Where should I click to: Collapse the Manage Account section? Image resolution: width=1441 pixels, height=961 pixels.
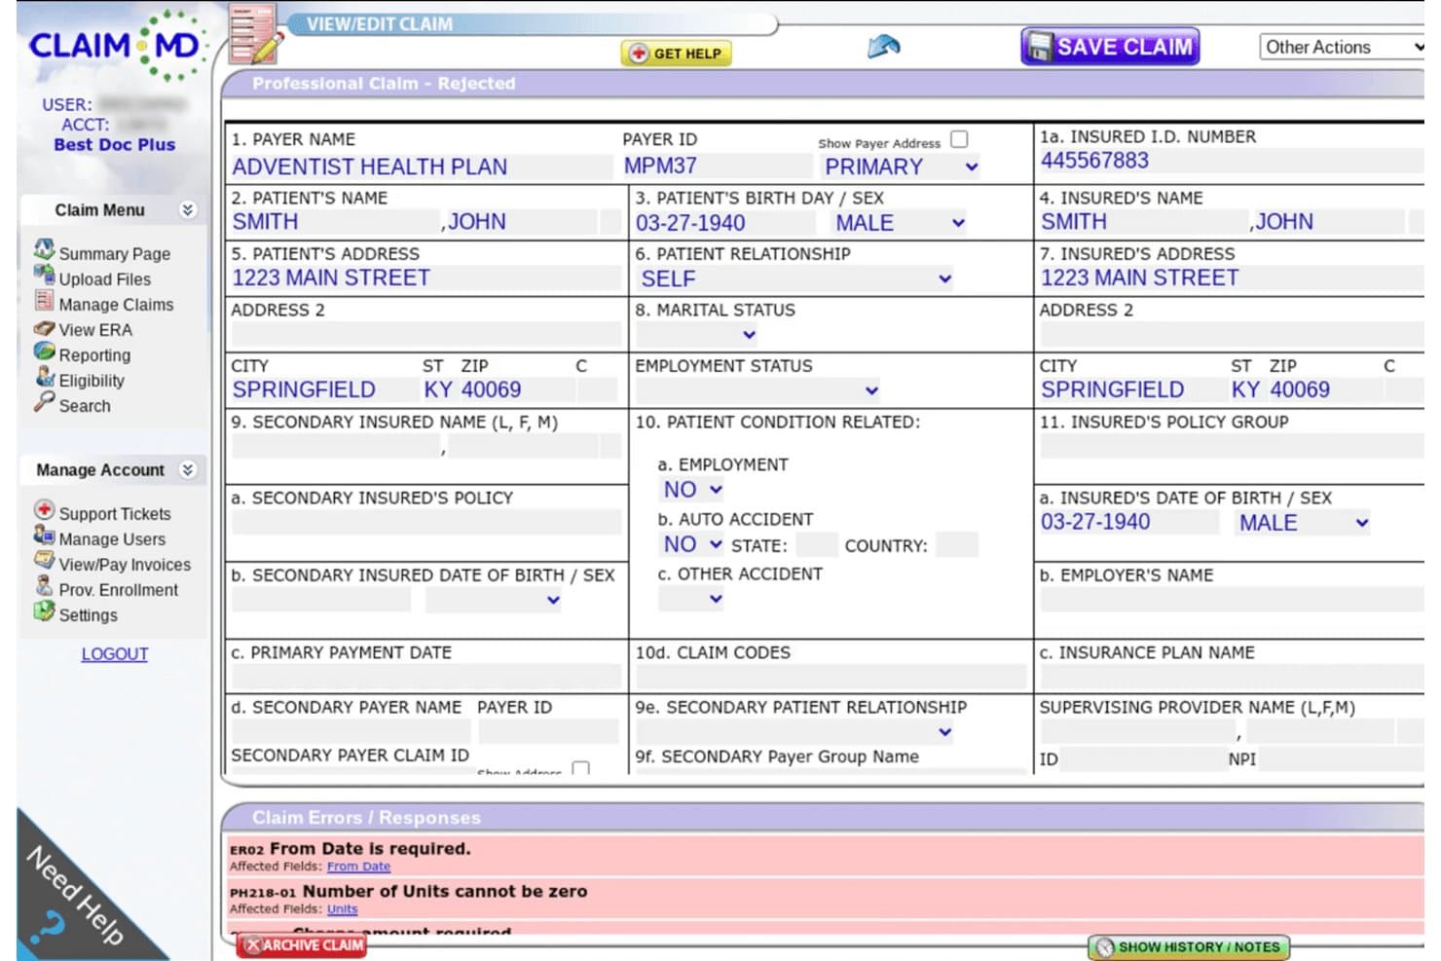pyautogui.click(x=188, y=469)
